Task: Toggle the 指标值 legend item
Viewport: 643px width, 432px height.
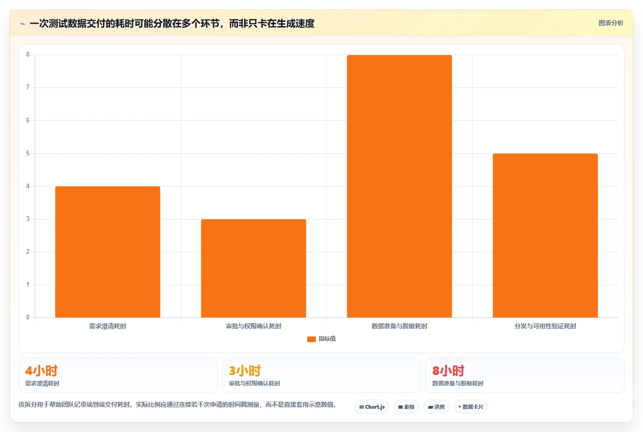Action: 321,339
